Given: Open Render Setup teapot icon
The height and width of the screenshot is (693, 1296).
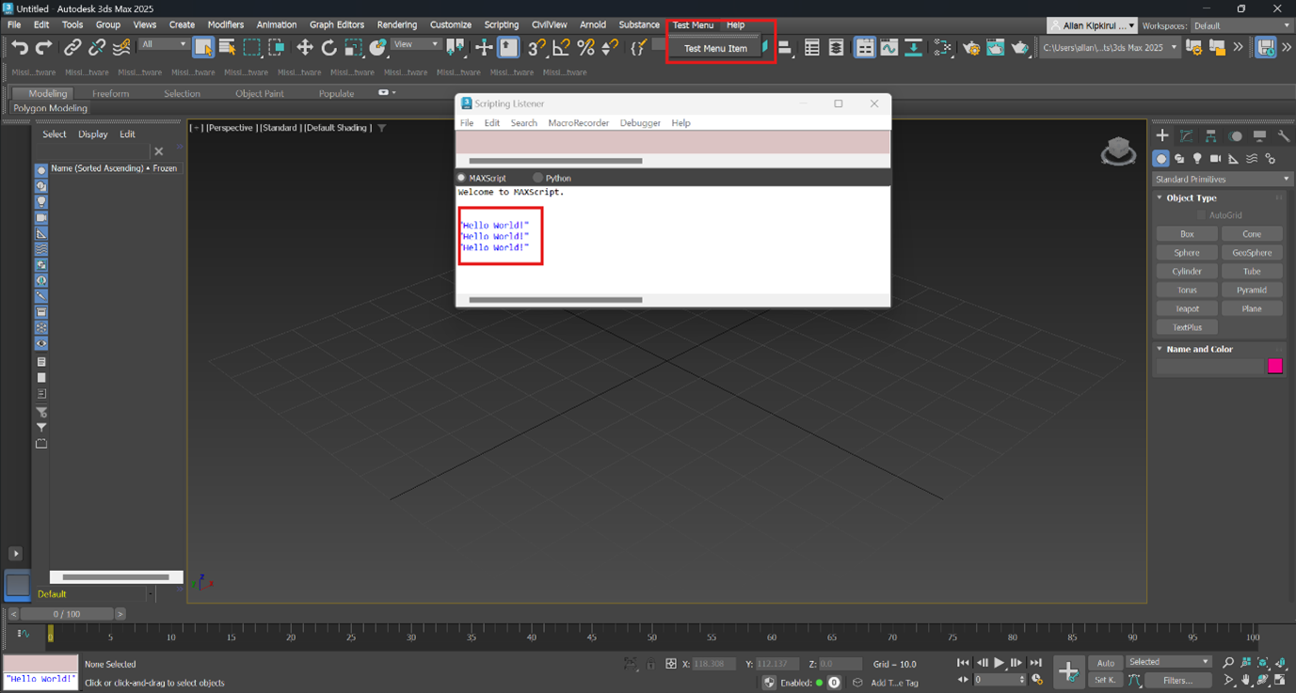Looking at the screenshot, I should (x=971, y=47).
